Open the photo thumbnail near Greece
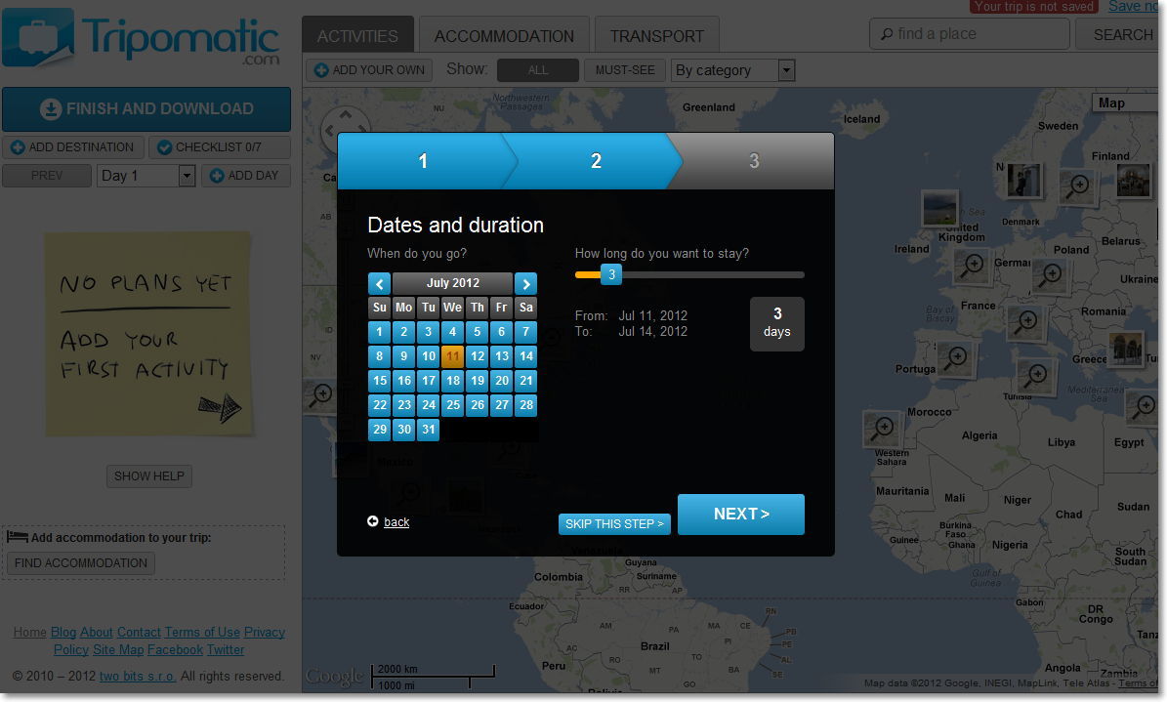Viewport: 1167px width, 702px height. pyautogui.click(x=1125, y=349)
